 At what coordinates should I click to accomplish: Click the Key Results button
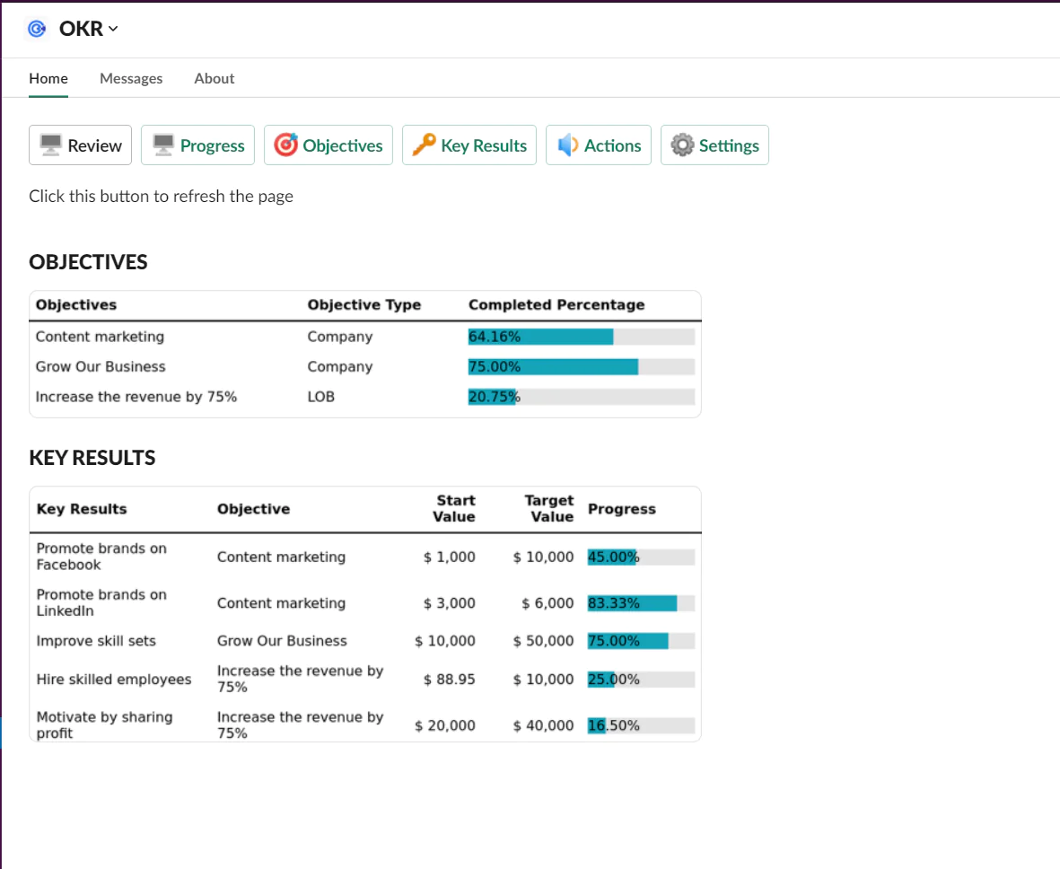tap(469, 145)
